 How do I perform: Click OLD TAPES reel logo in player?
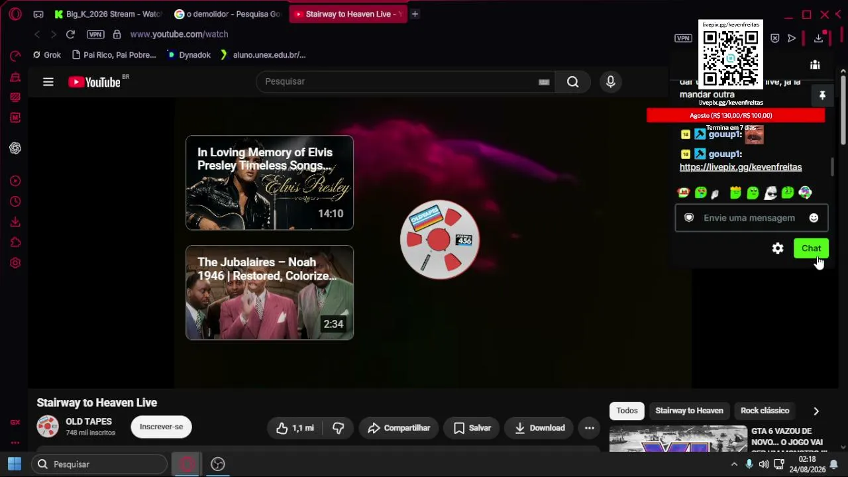[440, 239]
